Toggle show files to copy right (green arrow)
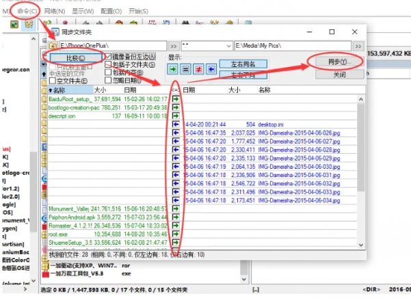411x298 pixels. point(172,69)
